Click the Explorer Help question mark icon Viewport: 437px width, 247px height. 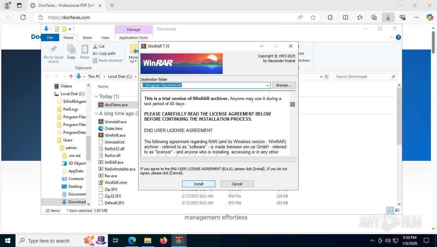coord(398,37)
